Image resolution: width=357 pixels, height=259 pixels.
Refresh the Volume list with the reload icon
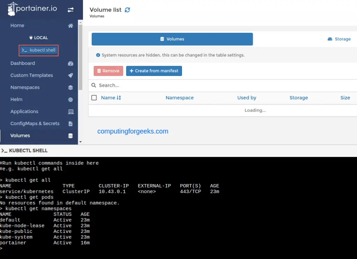(x=127, y=10)
